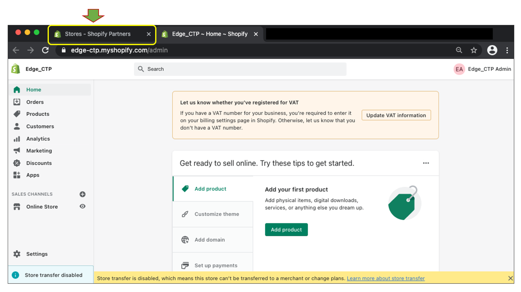Click the lock site info icon
The height and width of the screenshot is (292, 521).
point(63,50)
